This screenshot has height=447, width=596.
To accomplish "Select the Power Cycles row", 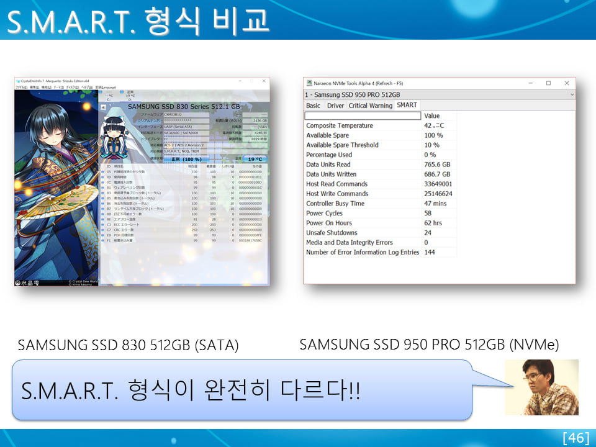I will click(x=381, y=213).
